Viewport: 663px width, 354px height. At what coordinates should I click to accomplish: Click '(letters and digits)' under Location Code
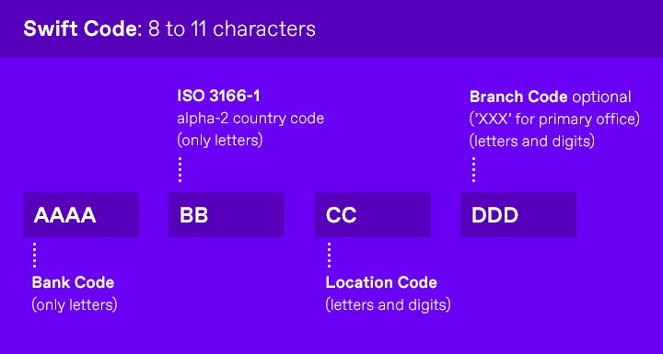pyautogui.click(x=389, y=304)
